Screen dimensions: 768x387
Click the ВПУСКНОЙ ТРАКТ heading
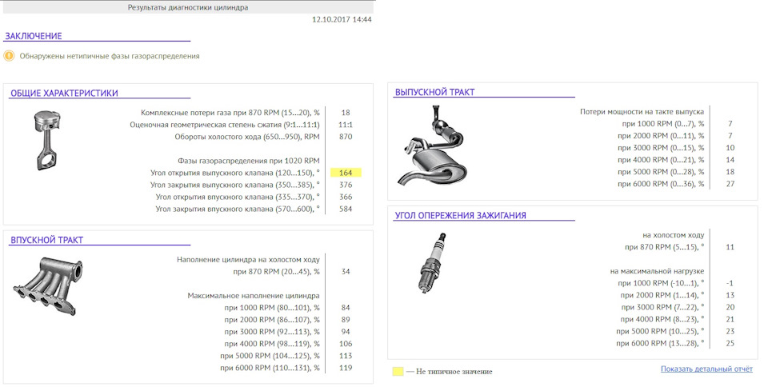coord(46,240)
